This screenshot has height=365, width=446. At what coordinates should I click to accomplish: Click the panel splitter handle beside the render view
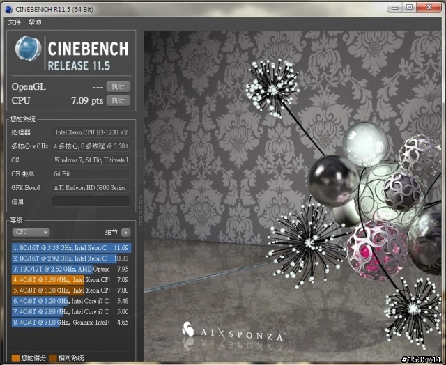[140, 211]
